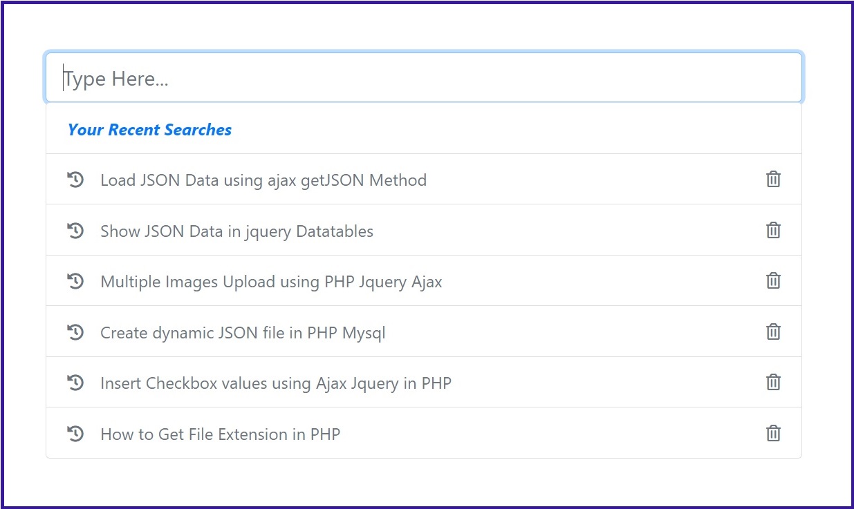Click the history icon beside Load JSON Data
This screenshot has height=509, width=854.
[75, 179]
